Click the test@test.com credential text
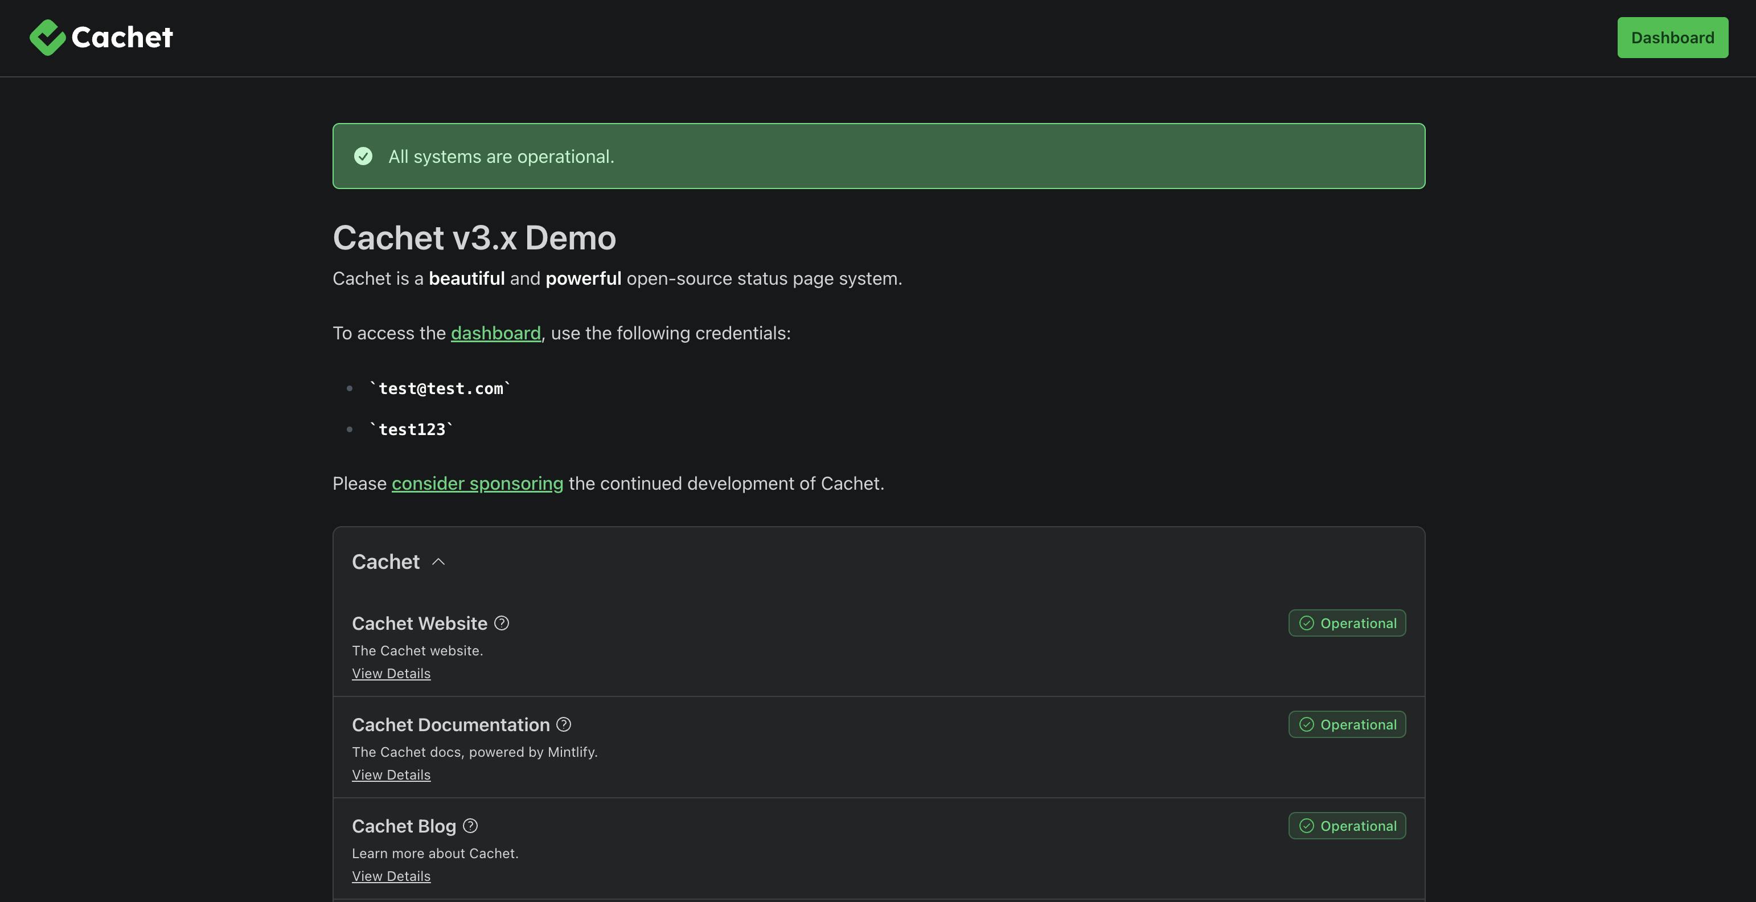This screenshot has height=902, width=1756. coord(440,388)
